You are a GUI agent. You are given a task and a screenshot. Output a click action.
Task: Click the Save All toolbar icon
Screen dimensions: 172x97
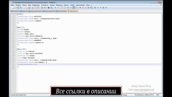coord(21,8)
